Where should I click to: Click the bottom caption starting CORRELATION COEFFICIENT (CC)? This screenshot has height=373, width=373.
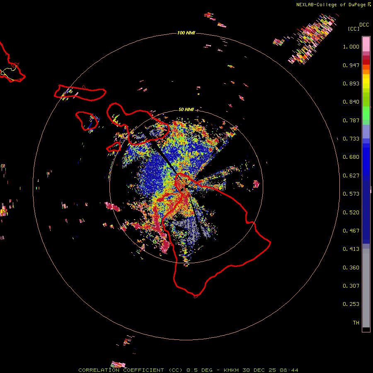188,370
